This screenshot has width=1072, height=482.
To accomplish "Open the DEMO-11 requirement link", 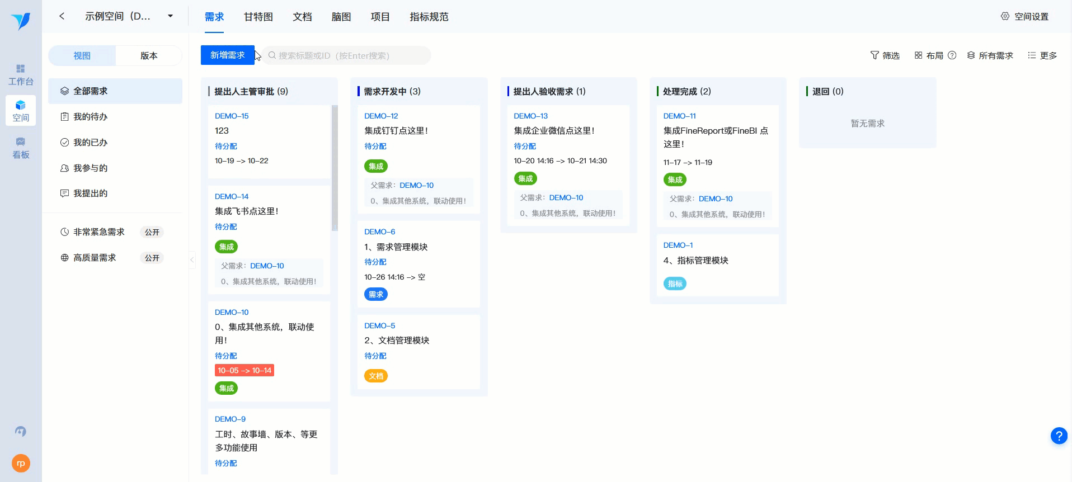I will point(680,116).
